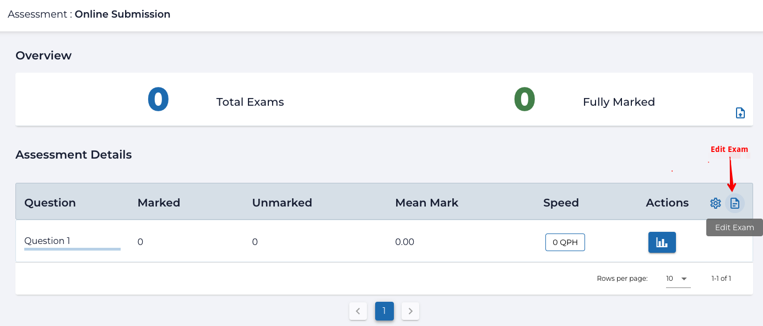This screenshot has width=763, height=326.
Task: Click the Edit Exam document icon
Action: 734,203
